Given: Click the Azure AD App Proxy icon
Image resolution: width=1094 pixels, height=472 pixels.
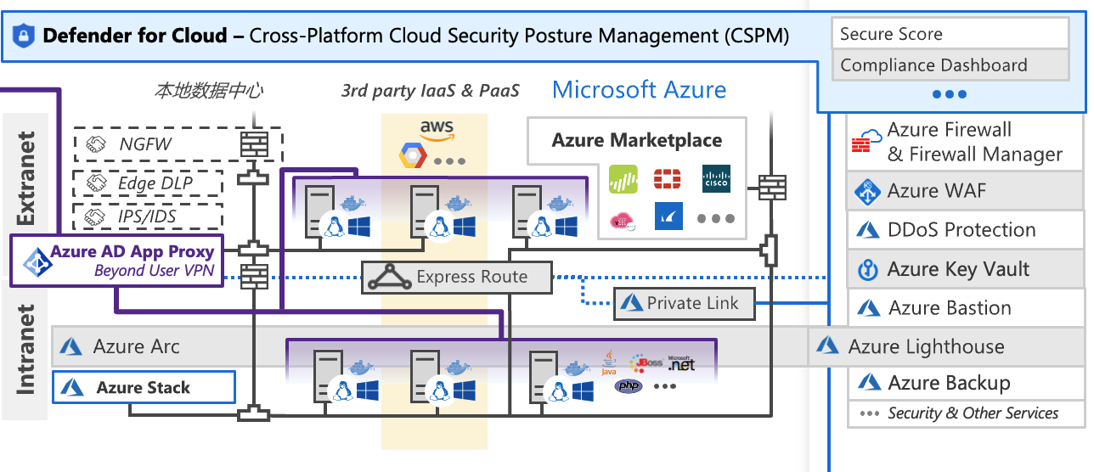Looking at the screenshot, I should pos(36,260).
